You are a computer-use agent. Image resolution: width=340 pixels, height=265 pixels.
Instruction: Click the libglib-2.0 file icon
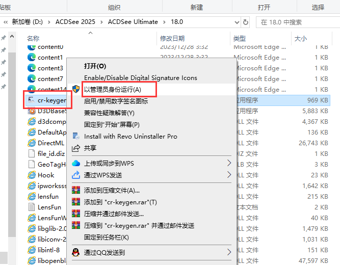pyautogui.click(x=32, y=229)
